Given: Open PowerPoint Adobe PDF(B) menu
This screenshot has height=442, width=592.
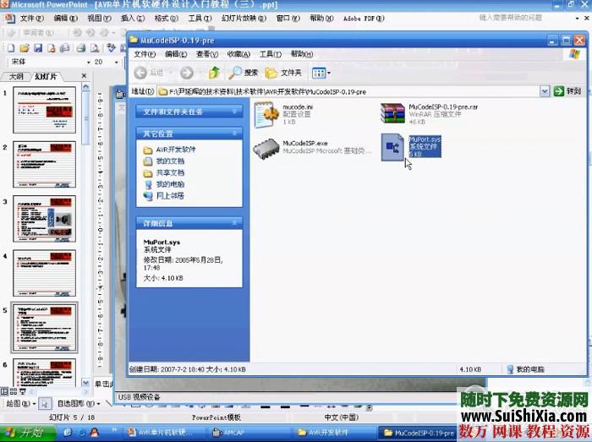Looking at the screenshot, I should tap(364, 18).
